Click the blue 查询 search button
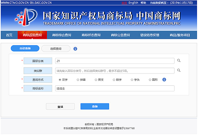This screenshot has width=199, height=137. tap(95, 106)
